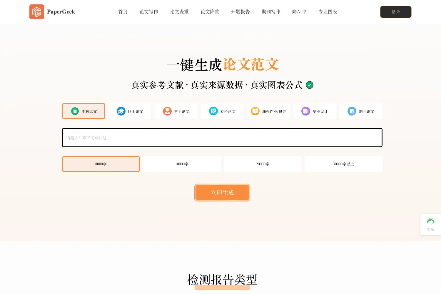Click the orange icon beside 博士论文

click(x=167, y=111)
